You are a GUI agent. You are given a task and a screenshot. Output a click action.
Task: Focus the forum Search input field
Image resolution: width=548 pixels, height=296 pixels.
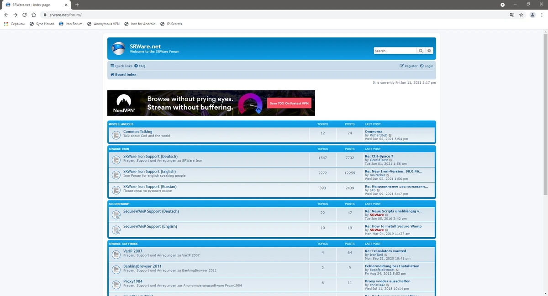coord(395,51)
